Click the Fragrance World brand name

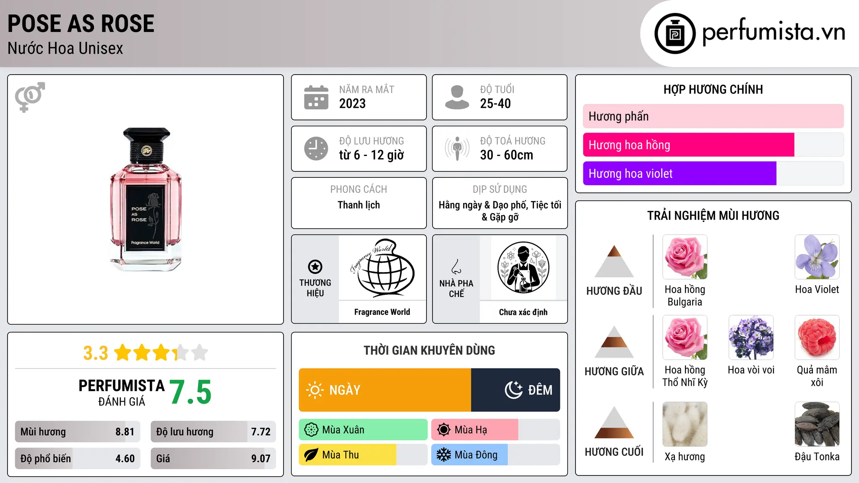pyautogui.click(x=382, y=312)
